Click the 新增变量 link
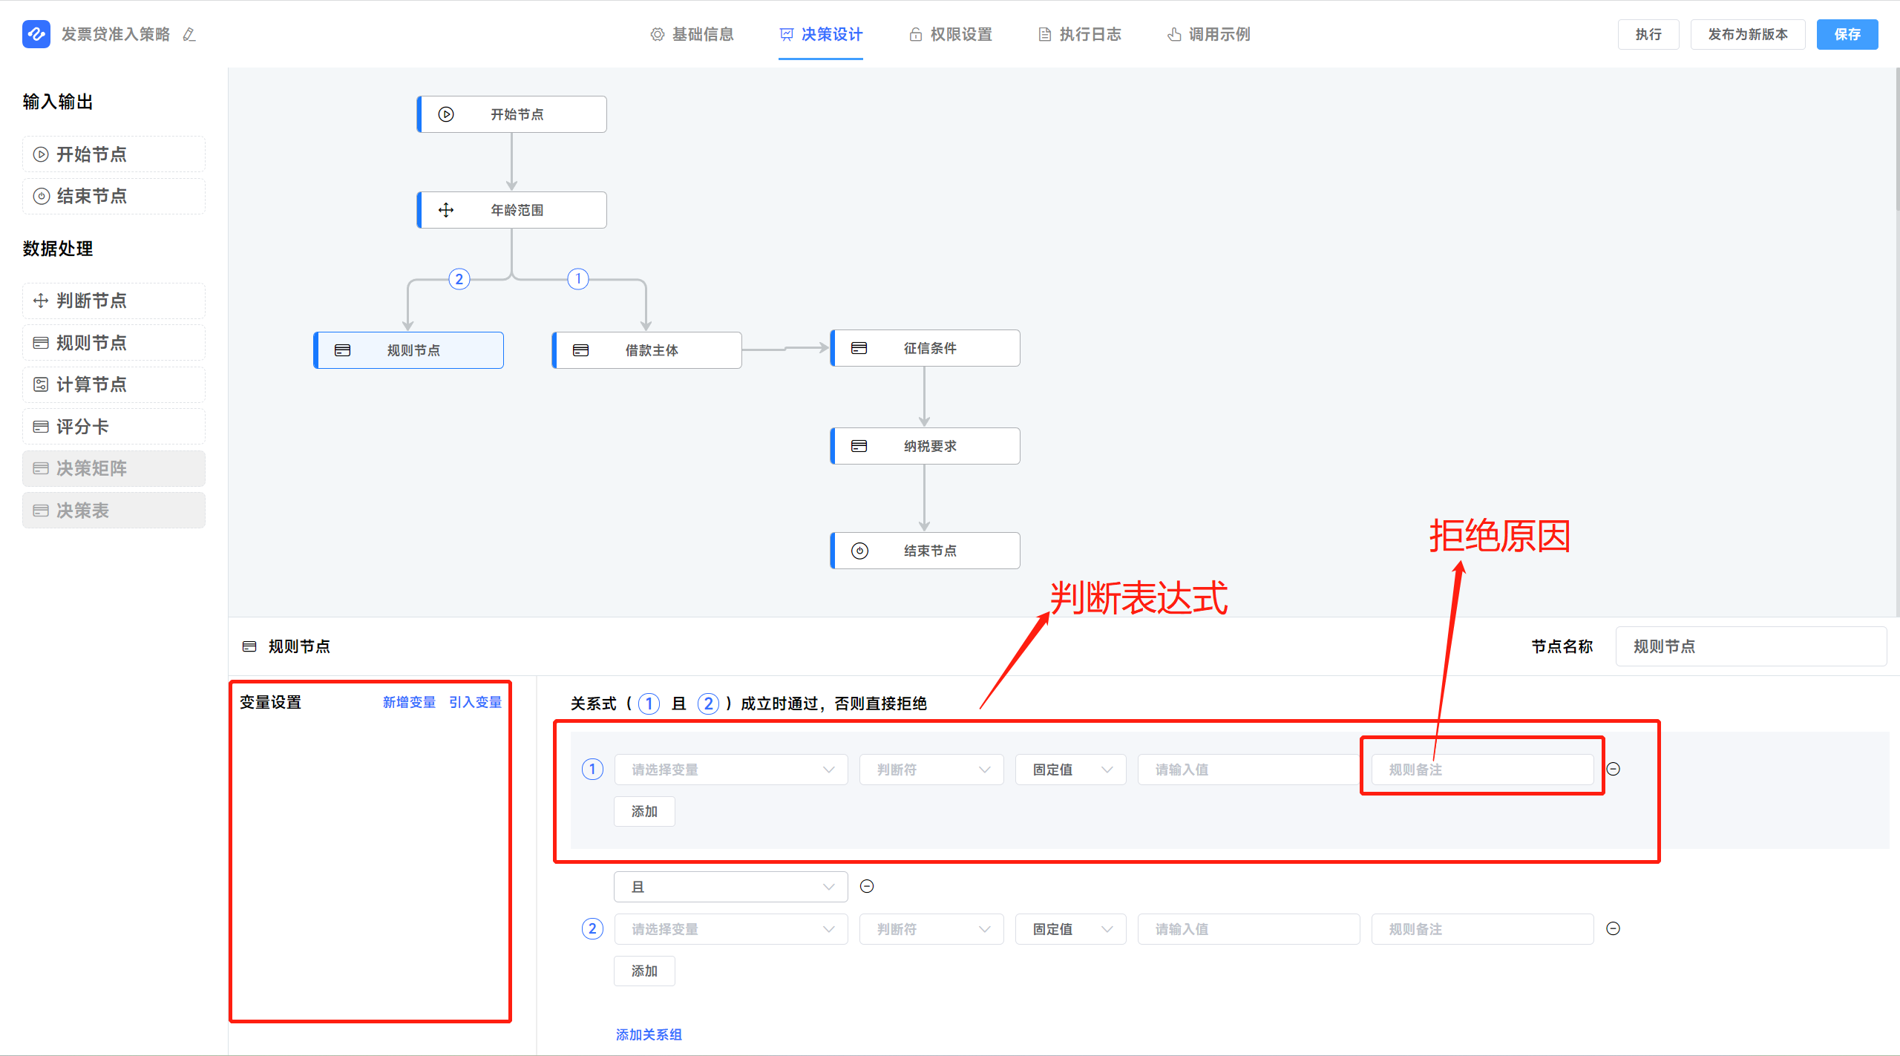1900x1056 pixels. [x=409, y=702]
